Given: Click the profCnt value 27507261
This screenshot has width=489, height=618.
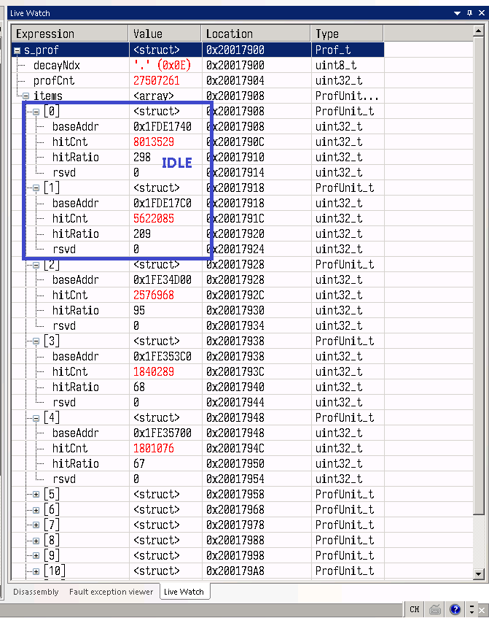Looking at the screenshot, I should (x=156, y=81).
